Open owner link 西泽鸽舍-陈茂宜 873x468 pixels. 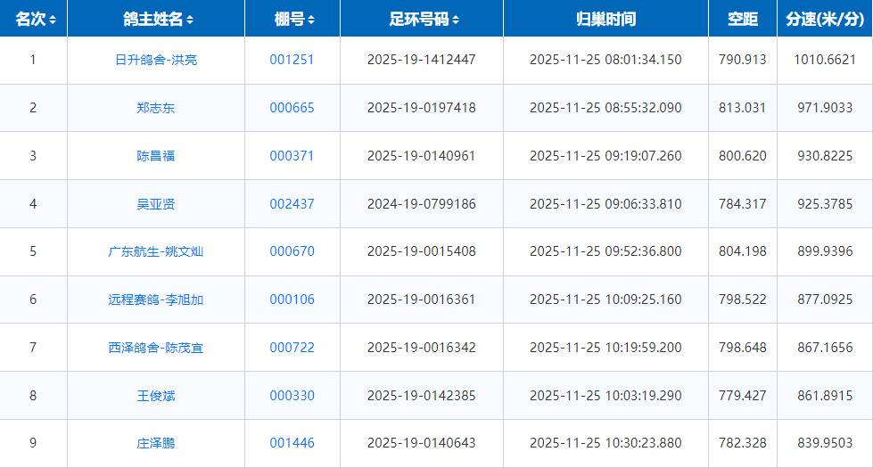pos(156,348)
